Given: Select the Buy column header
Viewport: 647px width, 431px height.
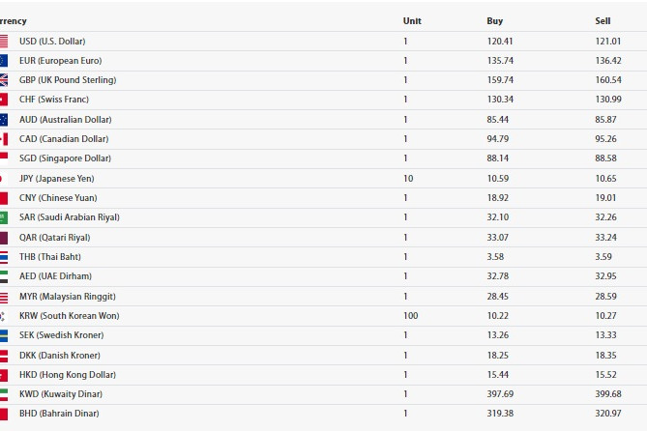Looking at the screenshot, I should tap(495, 21).
